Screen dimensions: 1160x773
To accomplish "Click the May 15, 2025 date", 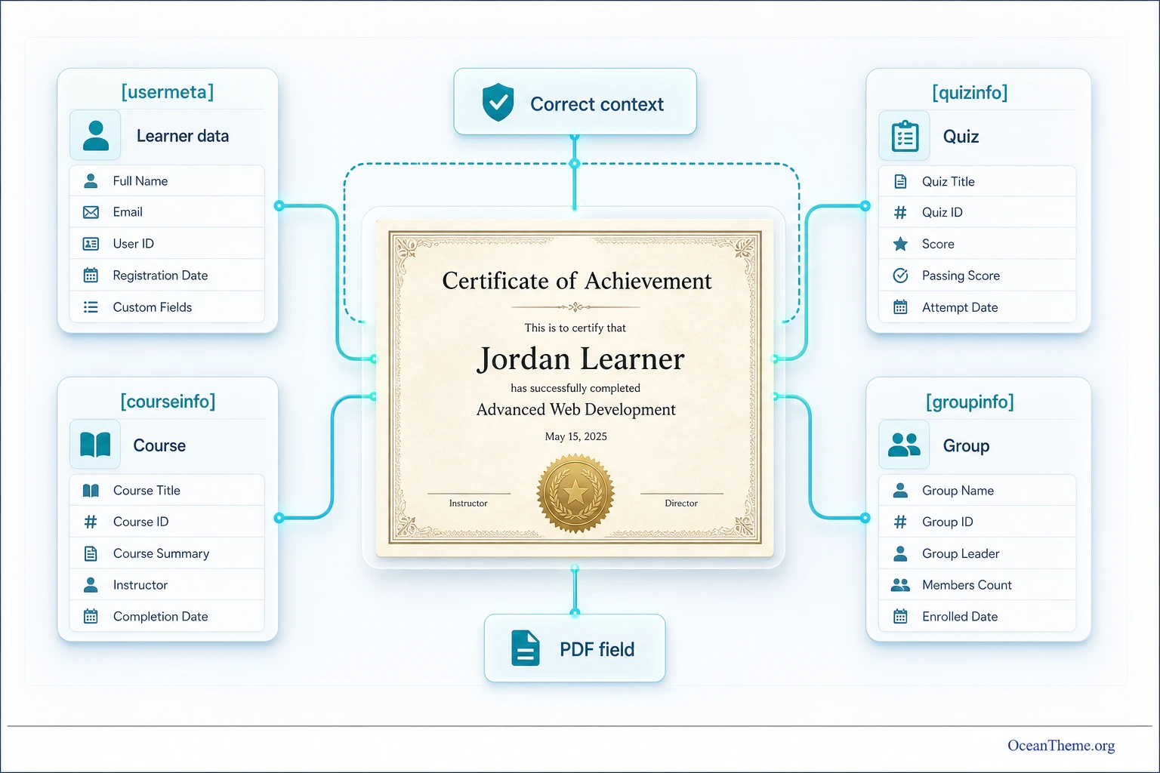I will point(576,436).
